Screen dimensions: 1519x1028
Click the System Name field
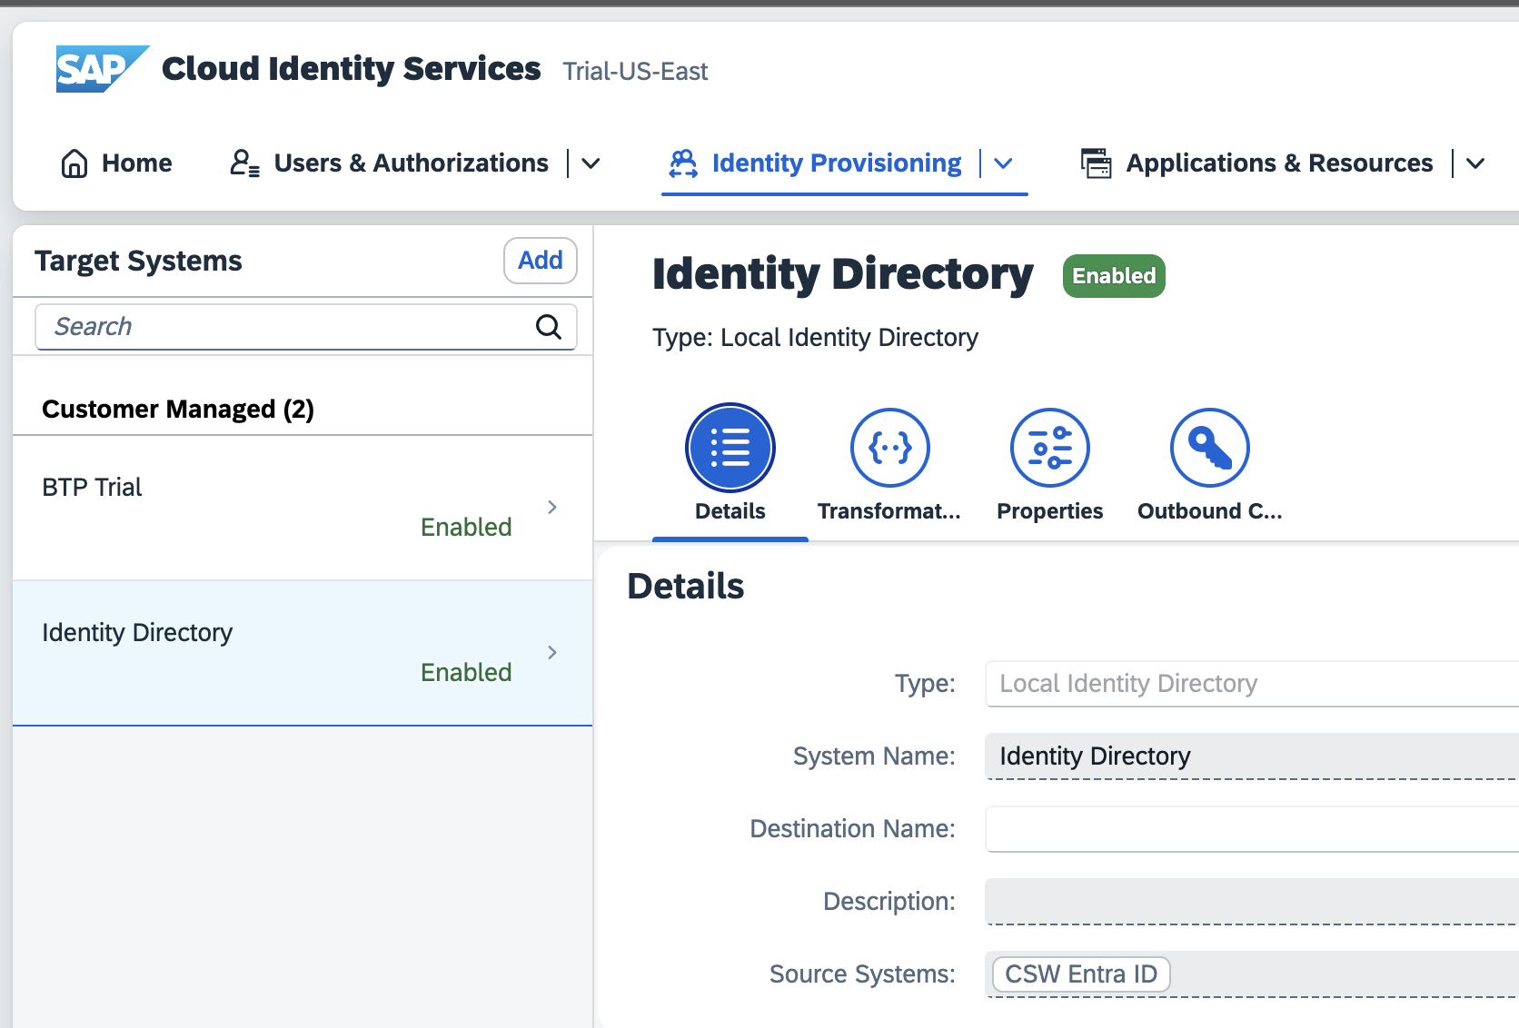[1252, 756]
